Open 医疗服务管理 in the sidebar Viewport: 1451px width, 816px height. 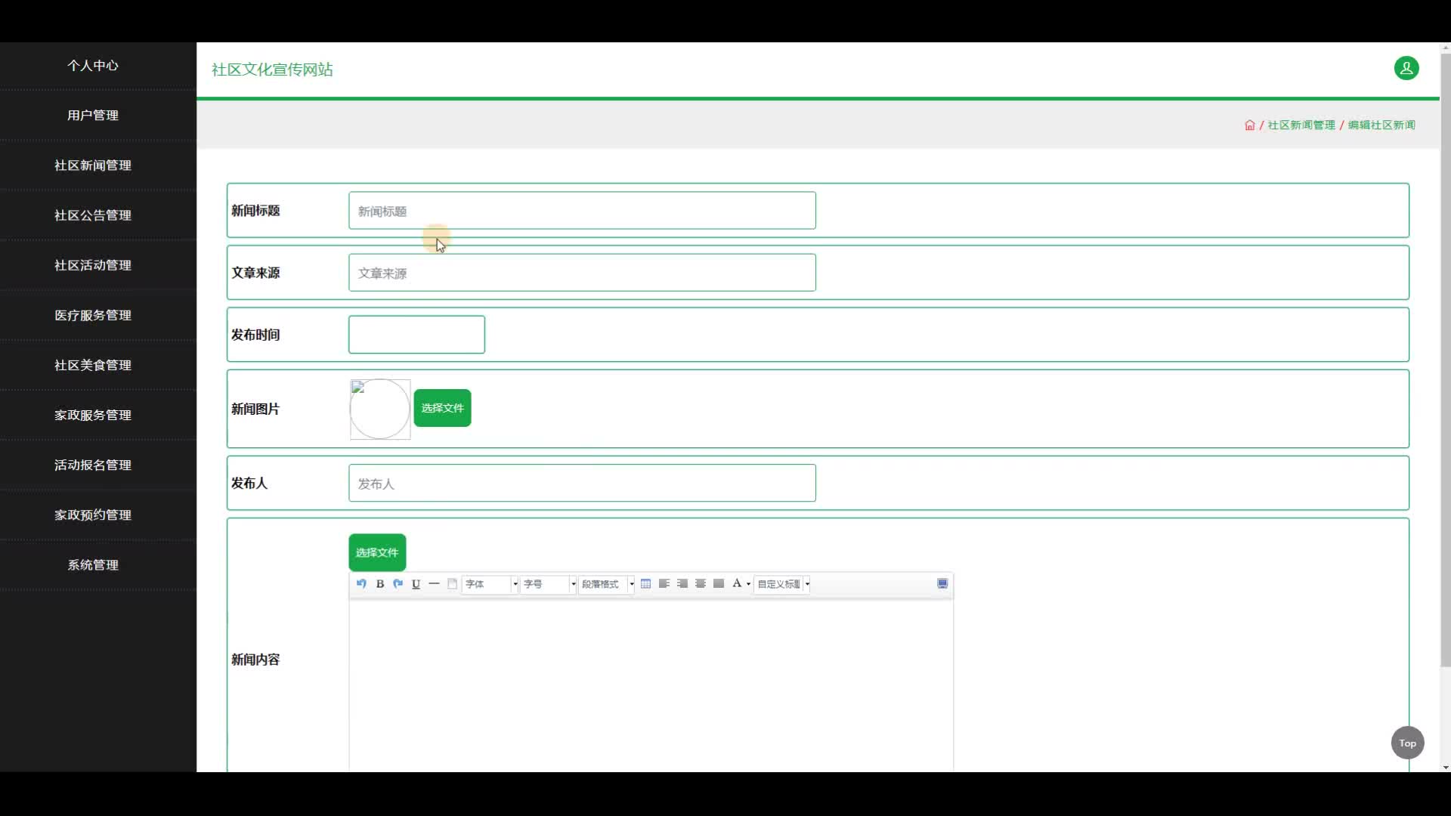pyautogui.click(x=93, y=315)
